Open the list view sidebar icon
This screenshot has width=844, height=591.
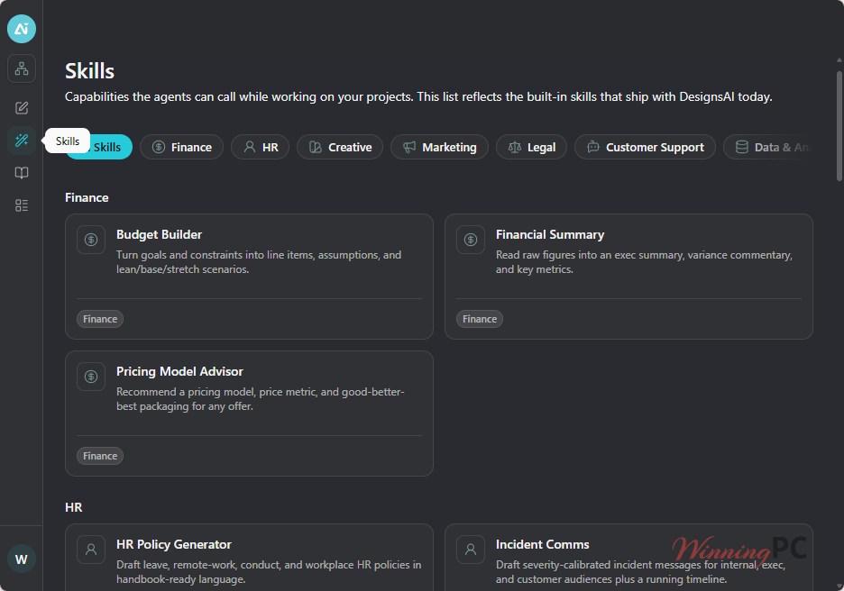[x=22, y=205]
